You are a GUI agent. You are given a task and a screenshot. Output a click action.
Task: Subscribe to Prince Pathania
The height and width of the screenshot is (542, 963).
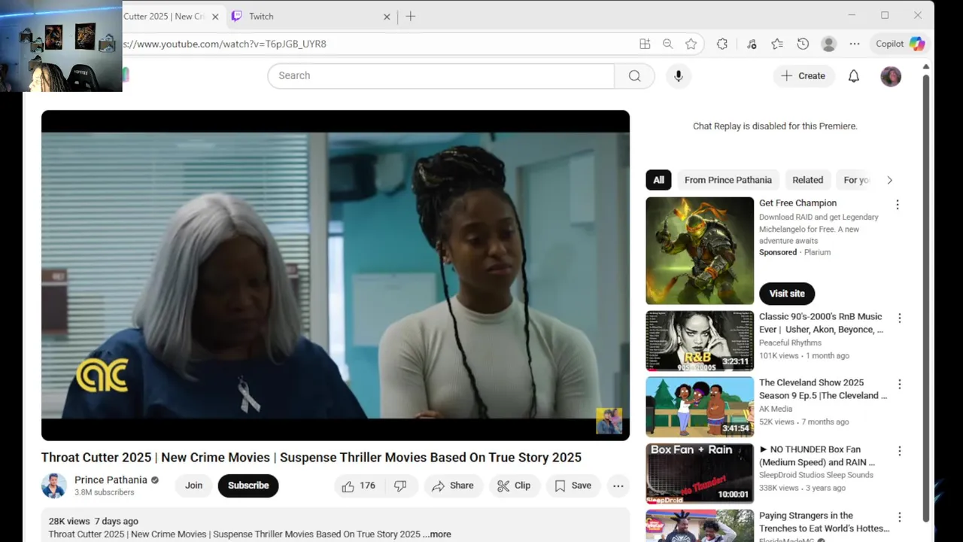click(248, 486)
